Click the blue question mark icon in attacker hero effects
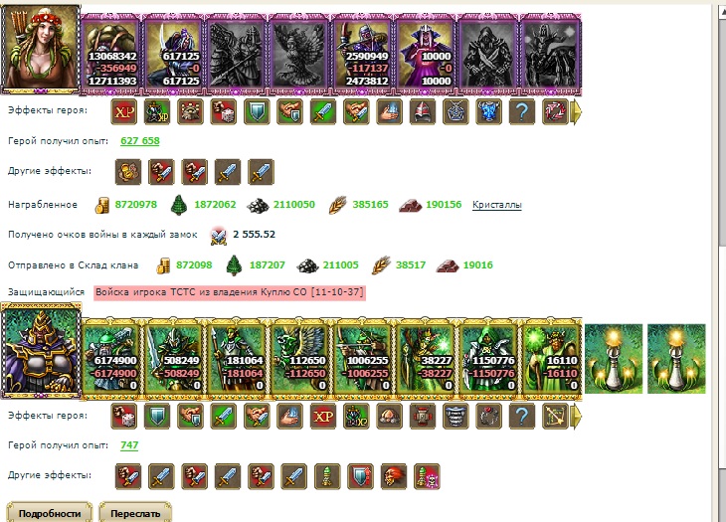This screenshot has width=726, height=522. click(522, 111)
